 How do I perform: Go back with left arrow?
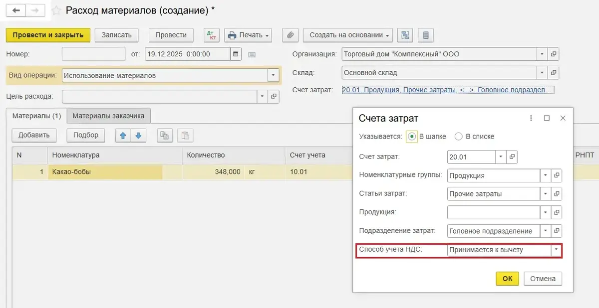(16, 10)
